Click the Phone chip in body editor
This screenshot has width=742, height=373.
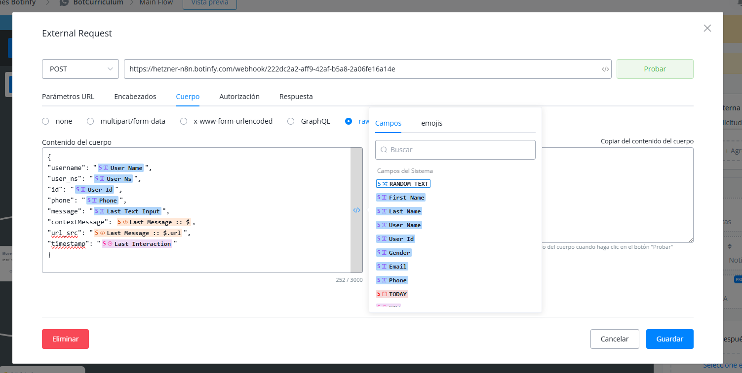pyautogui.click(x=103, y=201)
